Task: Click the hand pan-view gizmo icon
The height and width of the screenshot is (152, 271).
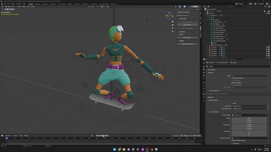Action: [172, 25]
